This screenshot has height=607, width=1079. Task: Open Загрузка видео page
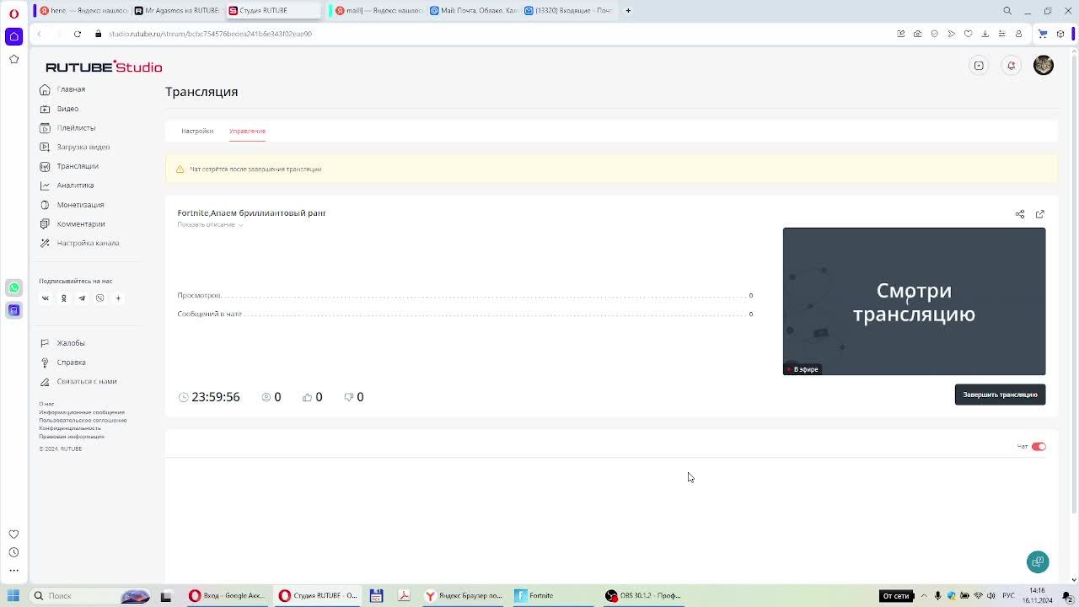click(83, 147)
